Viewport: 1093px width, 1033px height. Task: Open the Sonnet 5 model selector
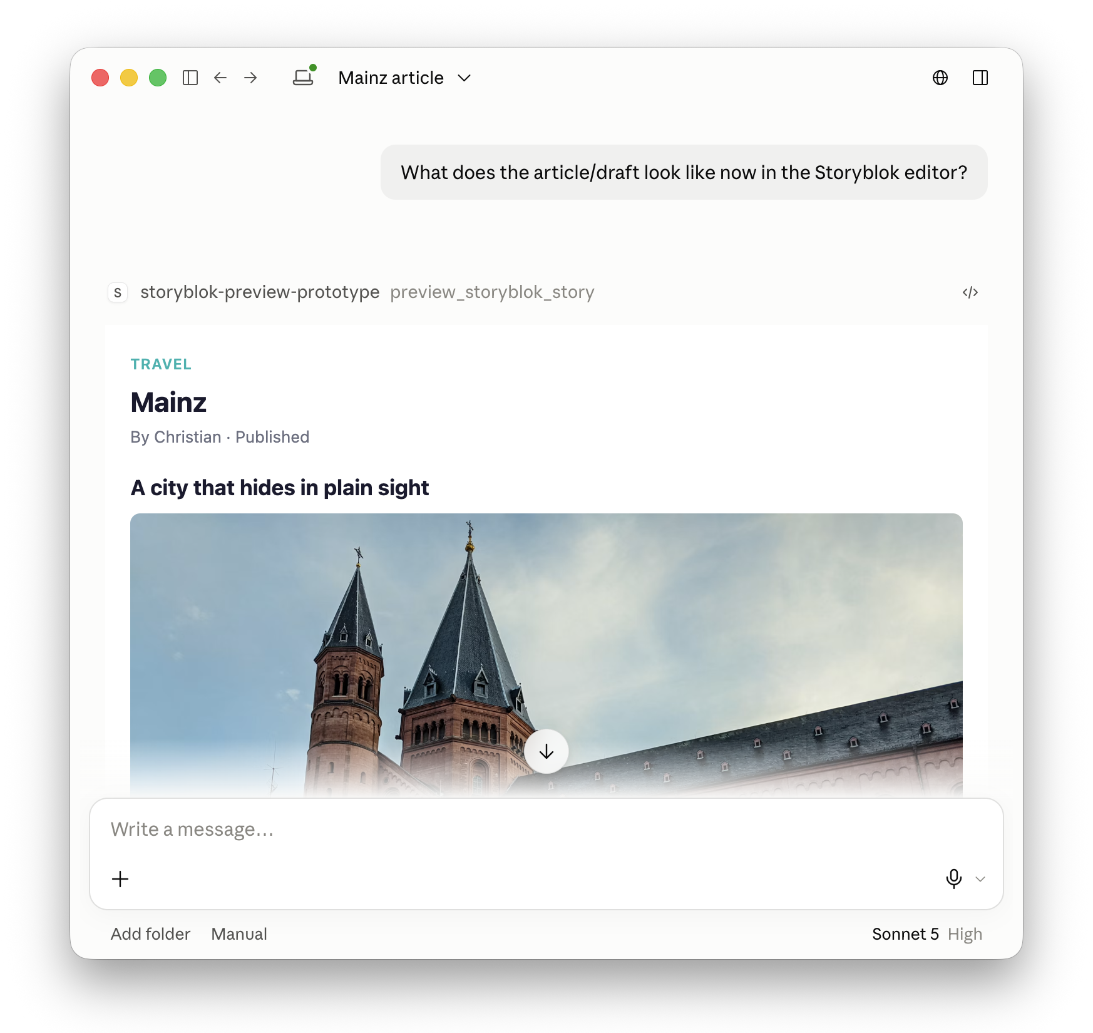tap(905, 934)
